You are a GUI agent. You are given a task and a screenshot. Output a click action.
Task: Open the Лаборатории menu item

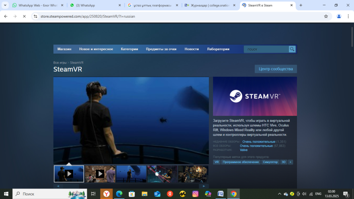click(218, 49)
